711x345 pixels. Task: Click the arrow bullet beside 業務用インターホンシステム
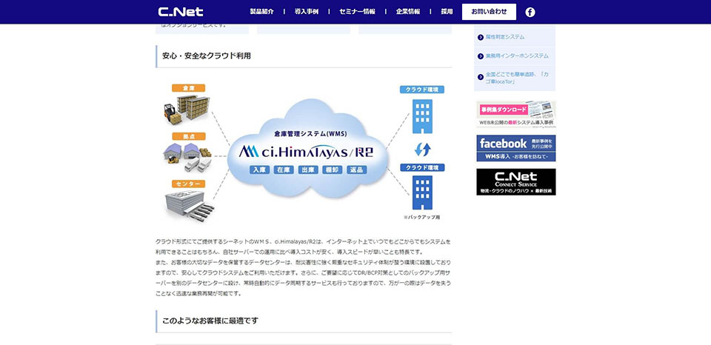coord(481,56)
